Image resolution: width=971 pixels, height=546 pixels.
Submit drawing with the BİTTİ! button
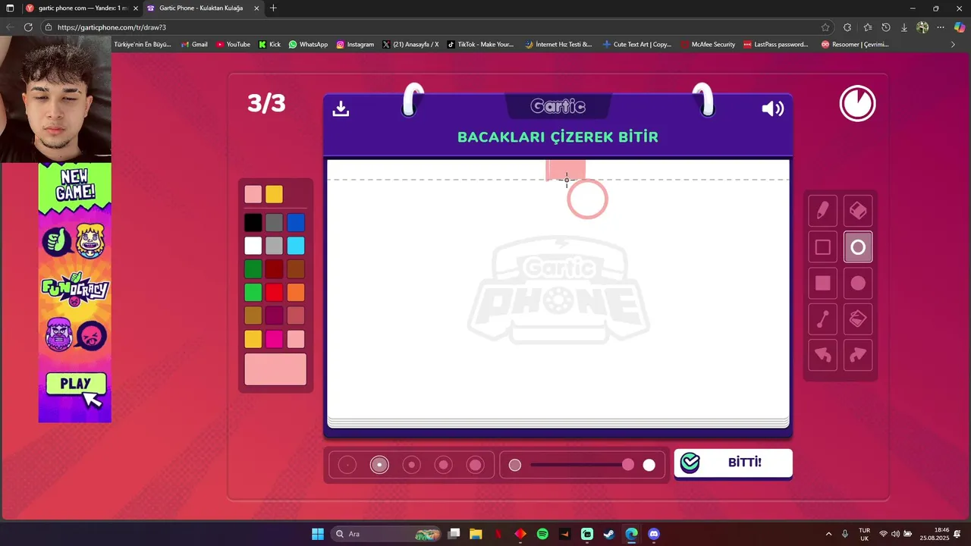coord(733,463)
